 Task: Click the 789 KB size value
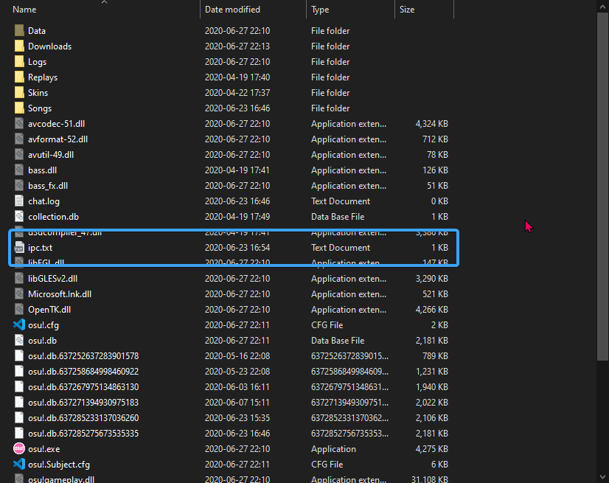tap(436, 356)
